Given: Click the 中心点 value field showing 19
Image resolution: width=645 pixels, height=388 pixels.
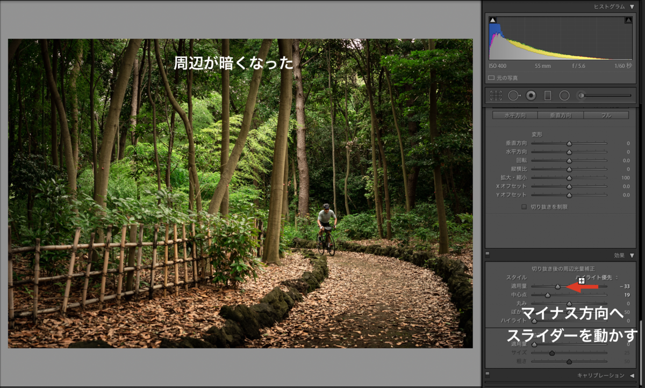Looking at the screenshot, I should (627, 295).
